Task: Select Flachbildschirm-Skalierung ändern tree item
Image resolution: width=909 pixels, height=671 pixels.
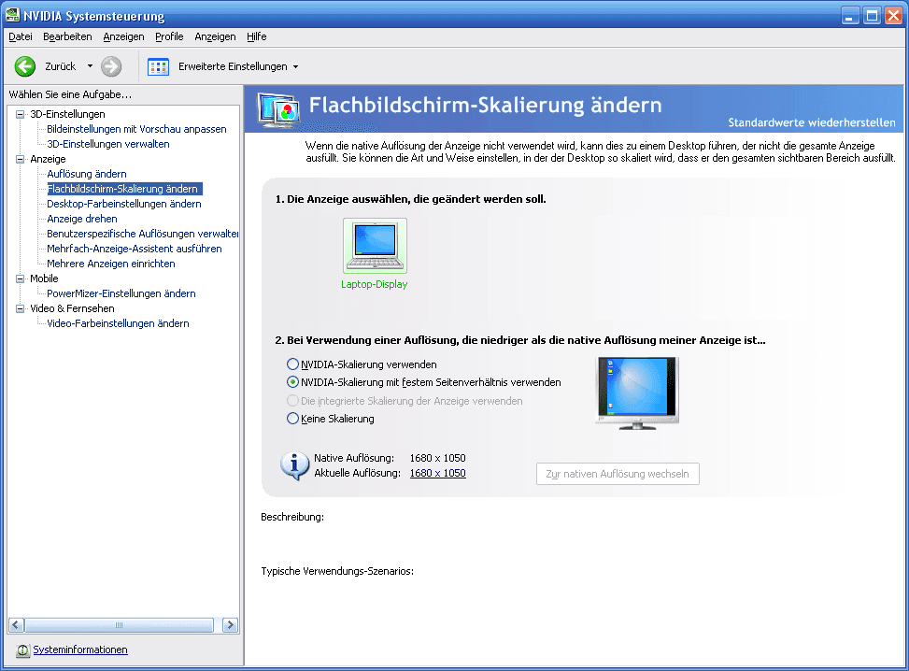Action: 124,189
